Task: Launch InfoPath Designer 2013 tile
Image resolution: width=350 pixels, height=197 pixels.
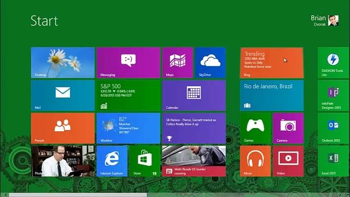Action: click(334, 95)
